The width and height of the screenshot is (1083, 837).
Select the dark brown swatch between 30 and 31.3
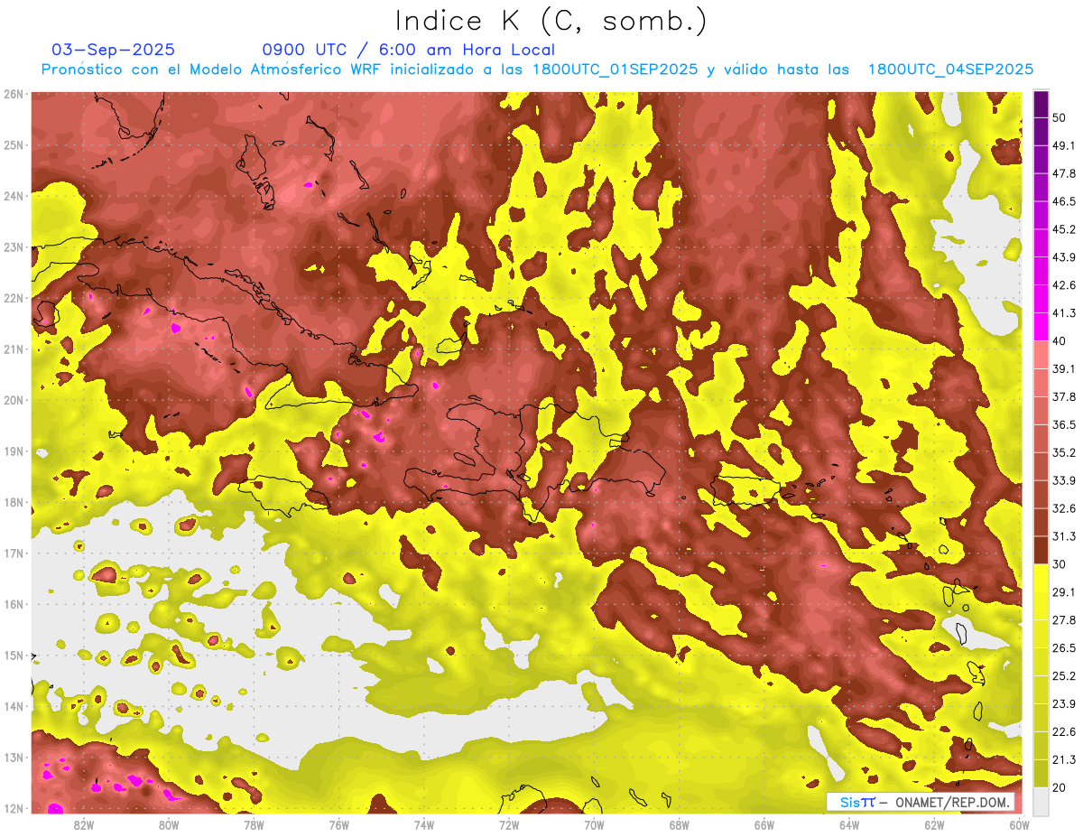[1041, 551]
